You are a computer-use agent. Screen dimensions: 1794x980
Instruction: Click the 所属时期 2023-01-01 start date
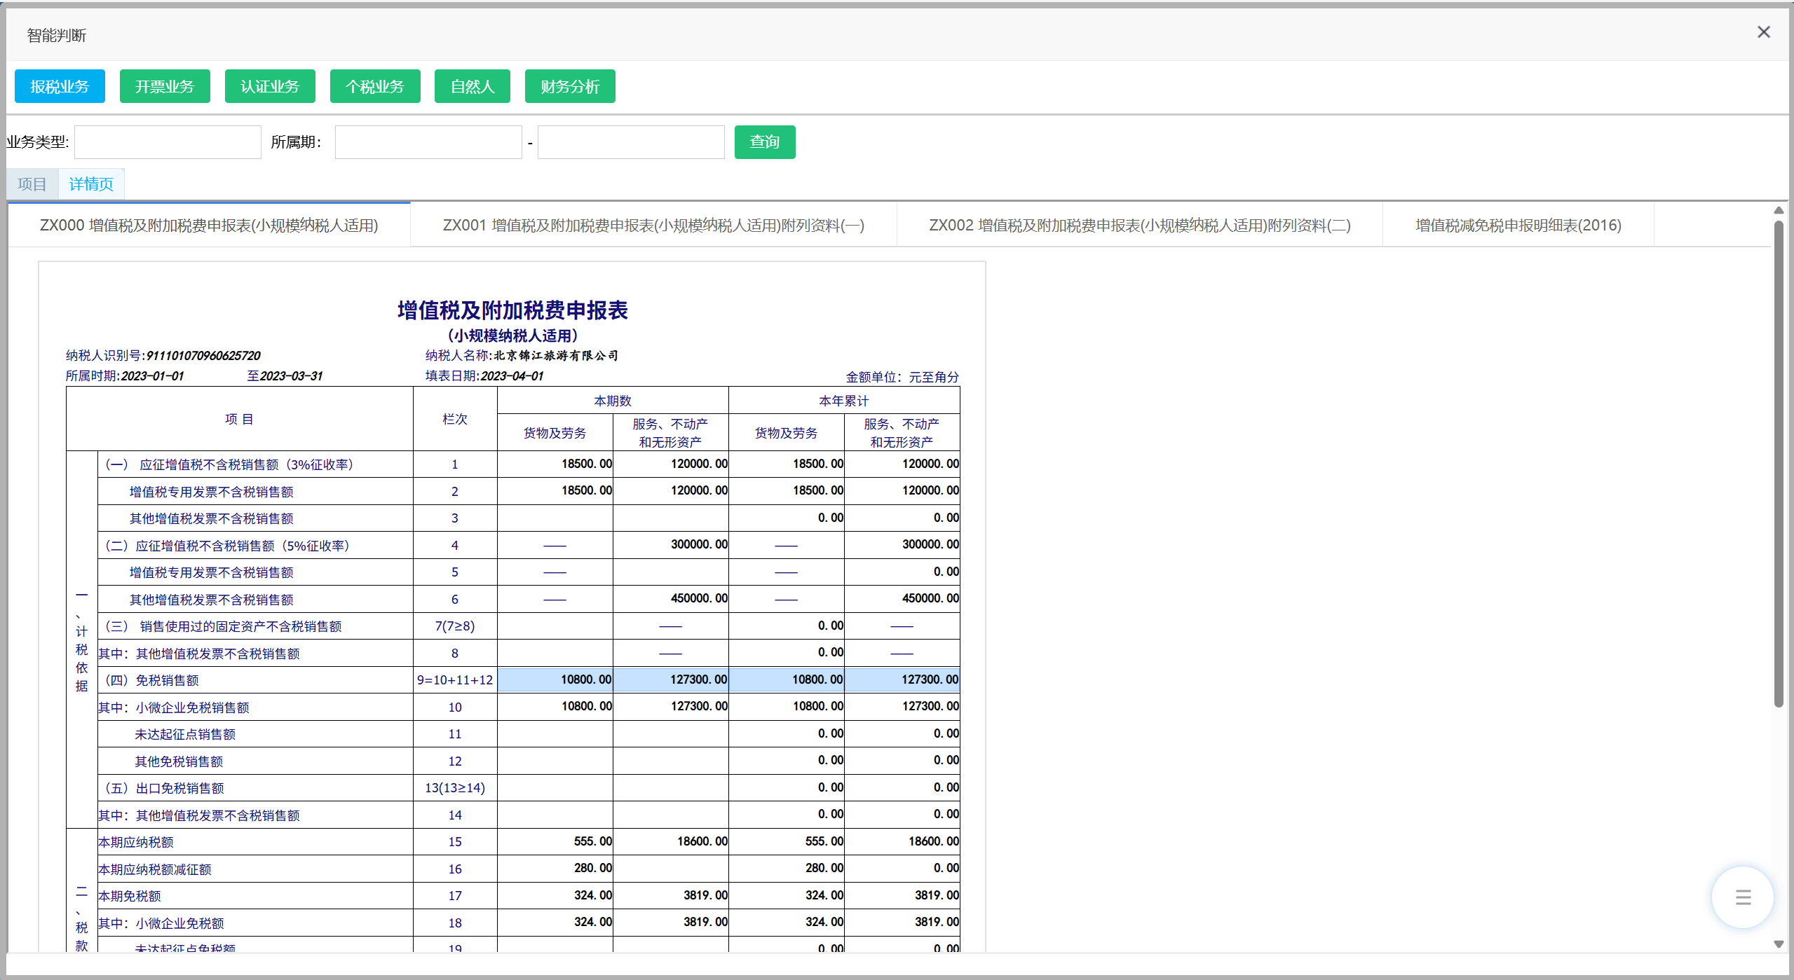pyautogui.click(x=152, y=376)
